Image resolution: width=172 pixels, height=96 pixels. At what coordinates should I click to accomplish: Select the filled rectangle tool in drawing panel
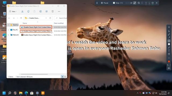coord(169,44)
